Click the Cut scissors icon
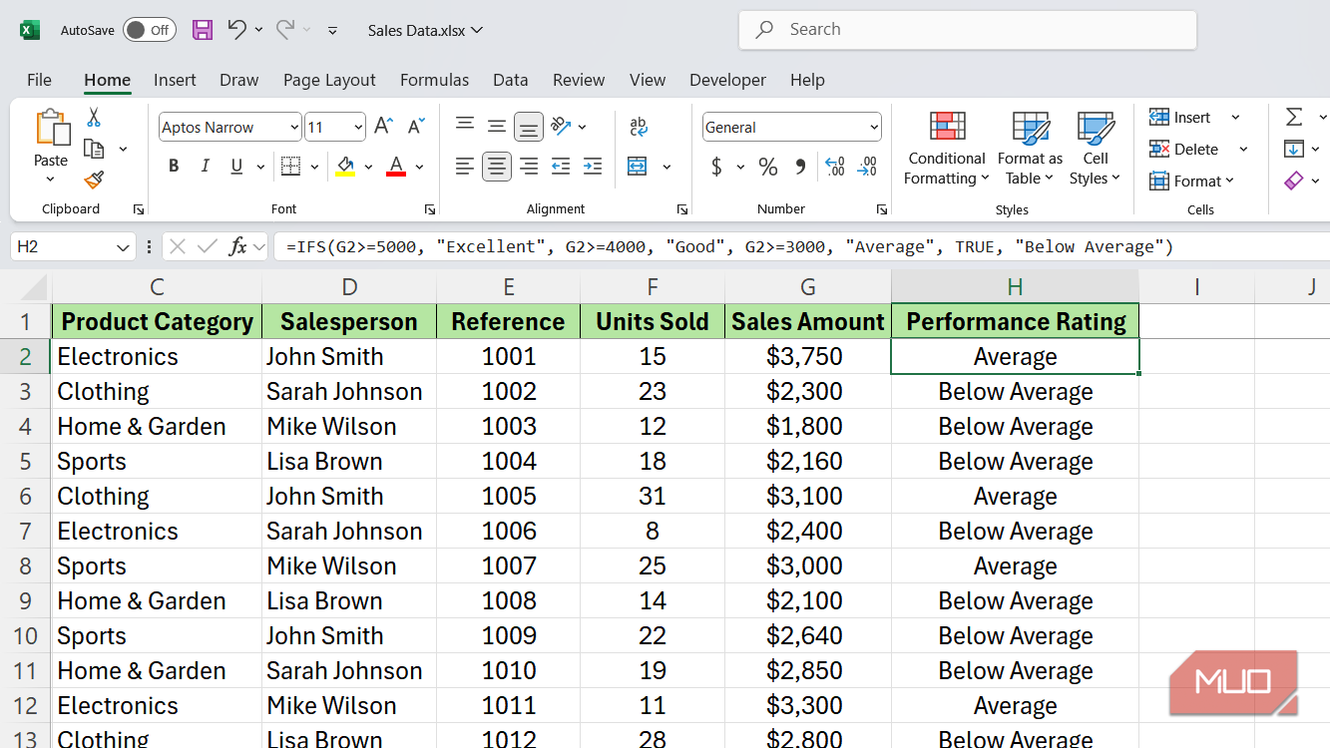Screen dimensions: 1330x748 tap(94, 118)
